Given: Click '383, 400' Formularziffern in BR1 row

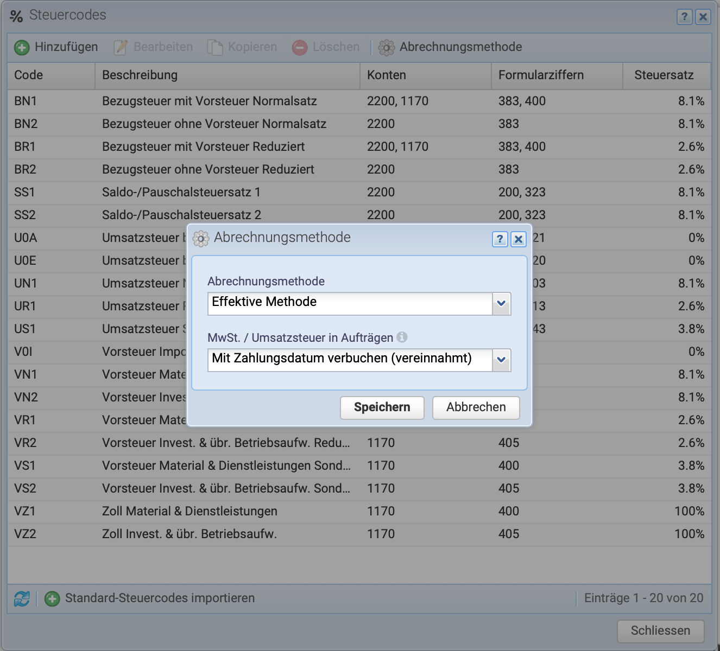Looking at the screenshot, I should pos(522,147).
